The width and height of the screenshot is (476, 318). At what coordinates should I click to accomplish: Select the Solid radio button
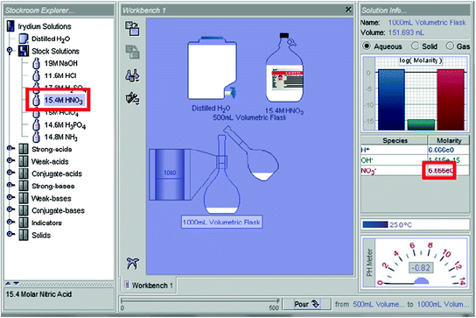point(415,46)
